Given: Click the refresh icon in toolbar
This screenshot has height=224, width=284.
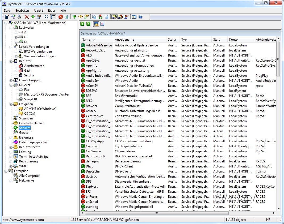Looking at the screenshot, I should [x=66, y=17].
